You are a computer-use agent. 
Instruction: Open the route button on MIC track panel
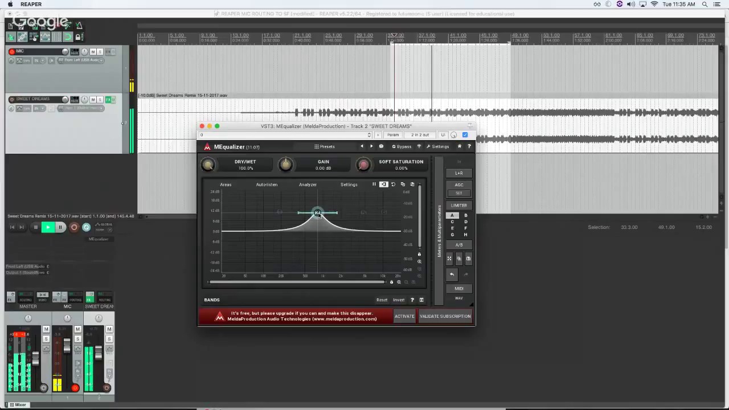(x=75, y=52)
